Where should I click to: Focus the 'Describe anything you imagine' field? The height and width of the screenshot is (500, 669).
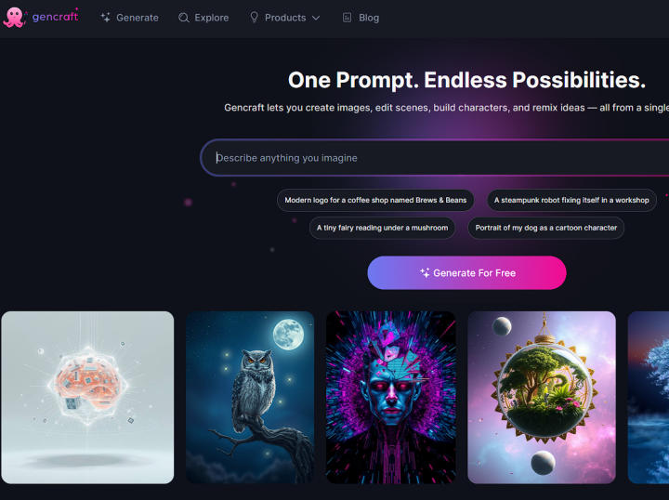435,158
